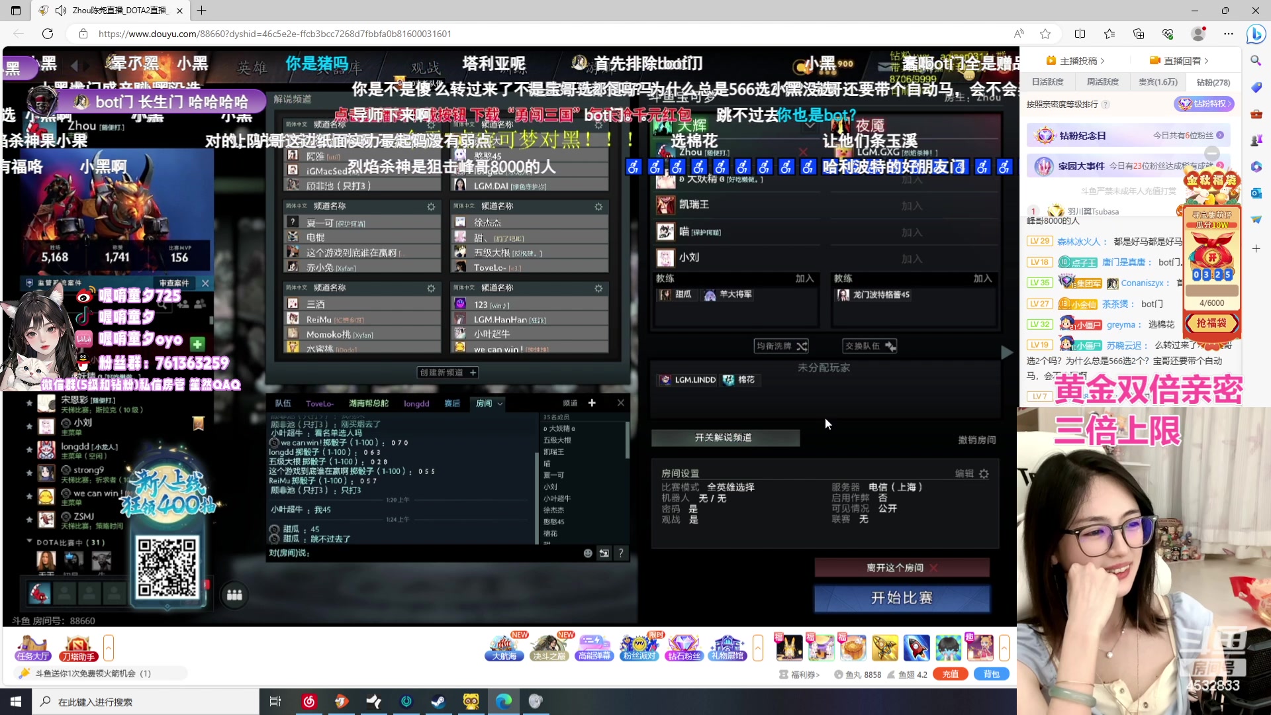
Task: Select the golden aircraft gift
Action: pos(885,647)
